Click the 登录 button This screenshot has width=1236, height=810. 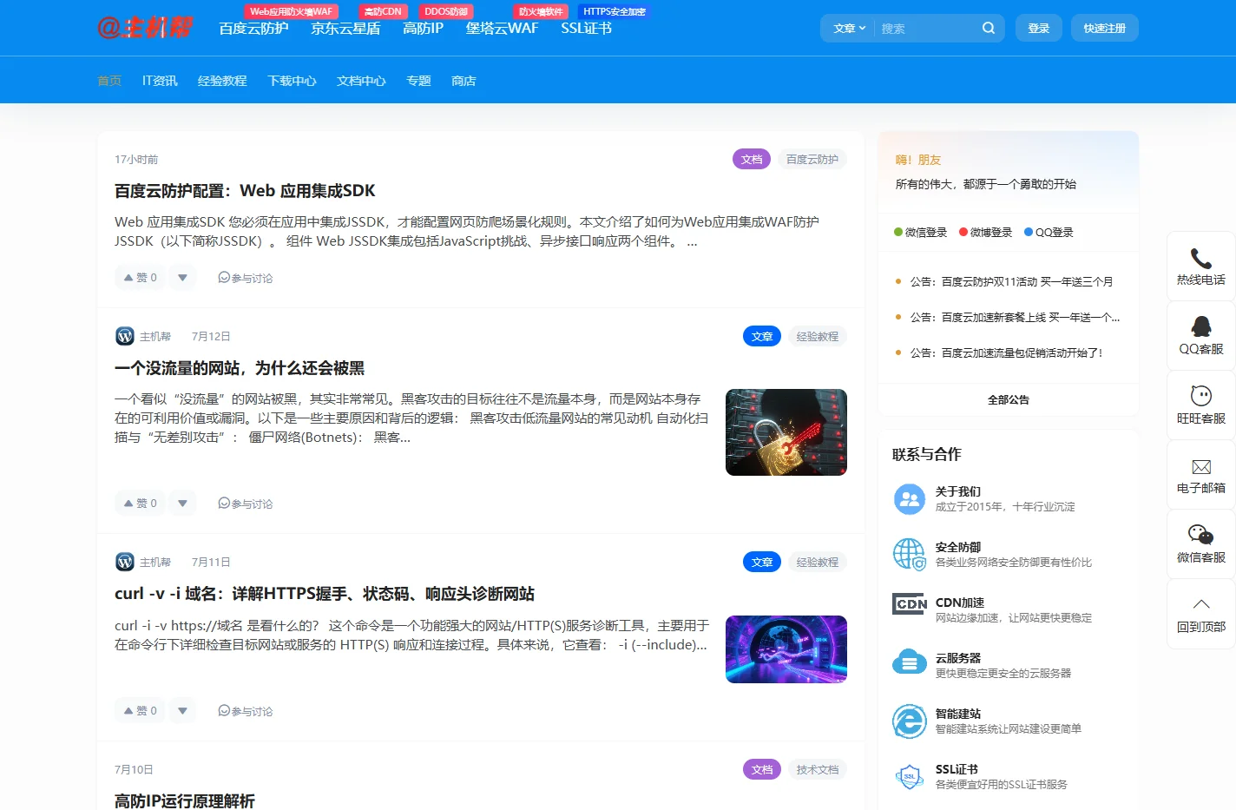click(1039, 28)
